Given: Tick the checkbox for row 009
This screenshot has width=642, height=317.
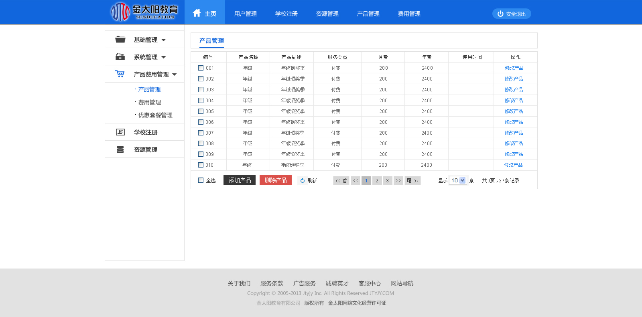Looking at the screenshot, I should pyautogui.click(x=201, y=154).
